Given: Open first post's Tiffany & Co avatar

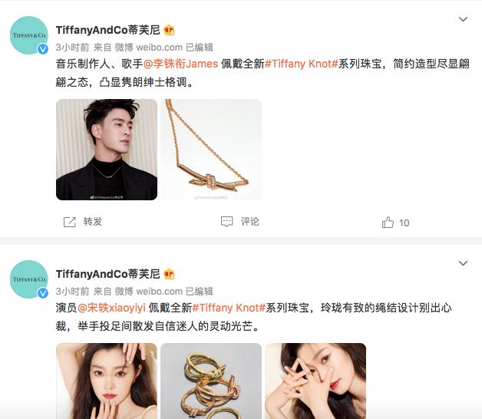Looking at the screenshot, I should coord(29,35).
